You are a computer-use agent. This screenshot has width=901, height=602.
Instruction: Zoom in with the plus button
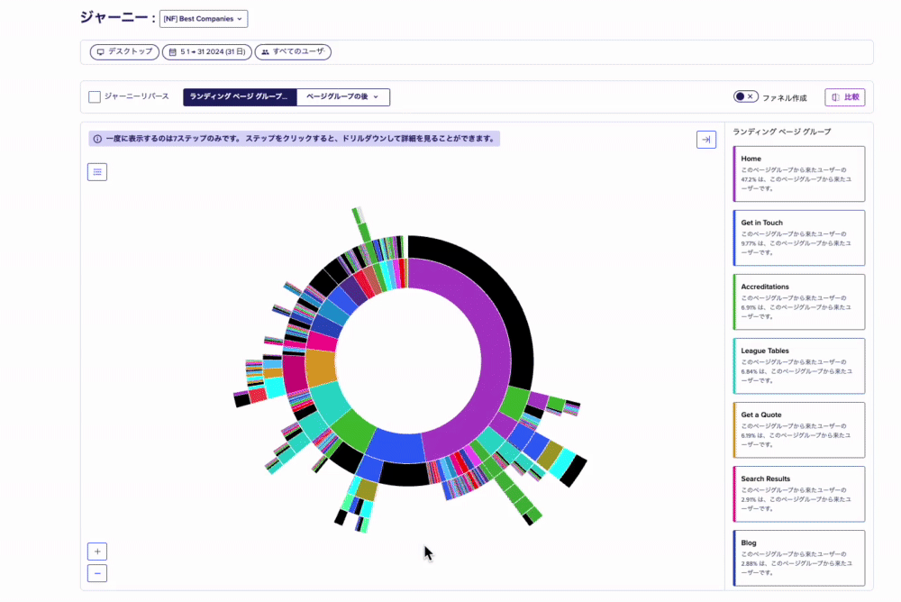click(97, 552)
